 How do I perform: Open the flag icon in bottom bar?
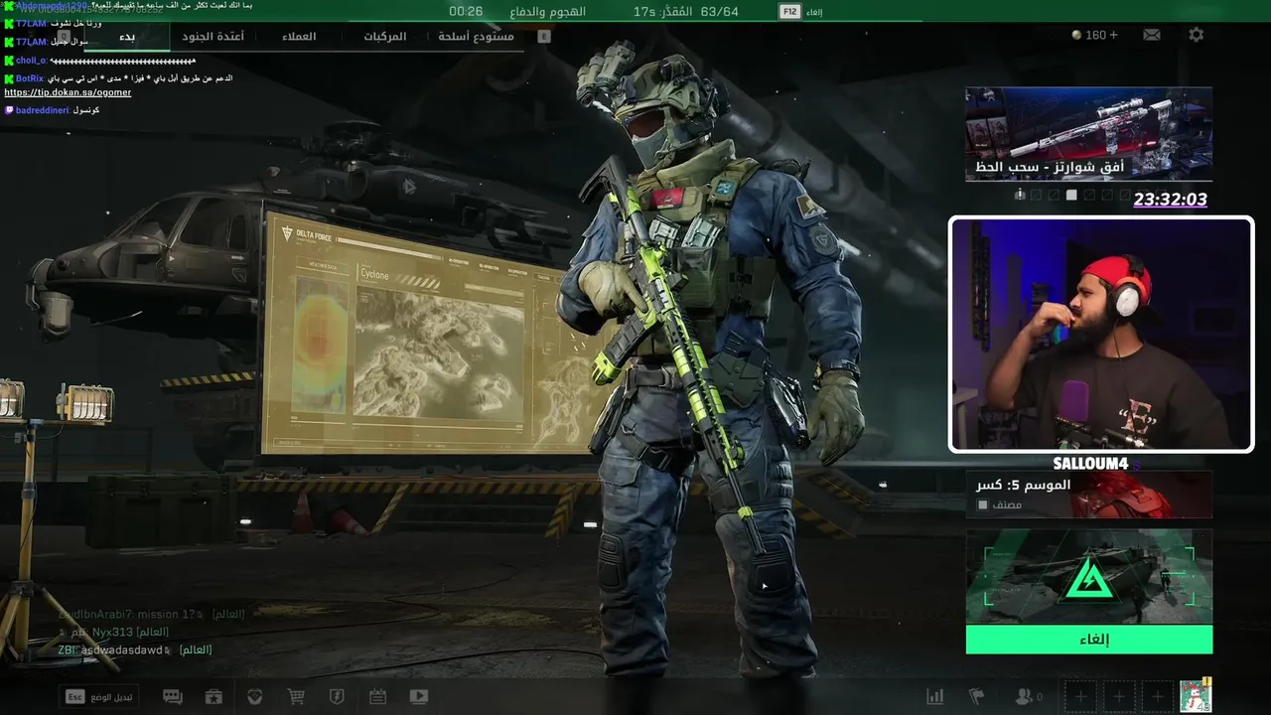(x=976, y=697)
